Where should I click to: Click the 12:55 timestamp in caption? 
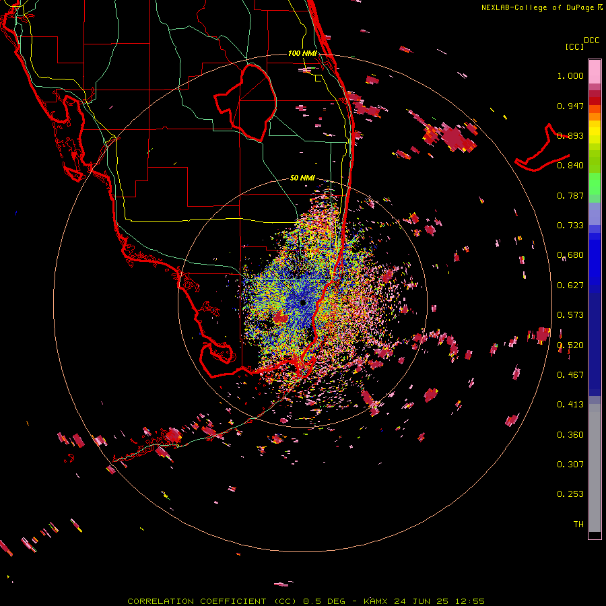(469, 601)
